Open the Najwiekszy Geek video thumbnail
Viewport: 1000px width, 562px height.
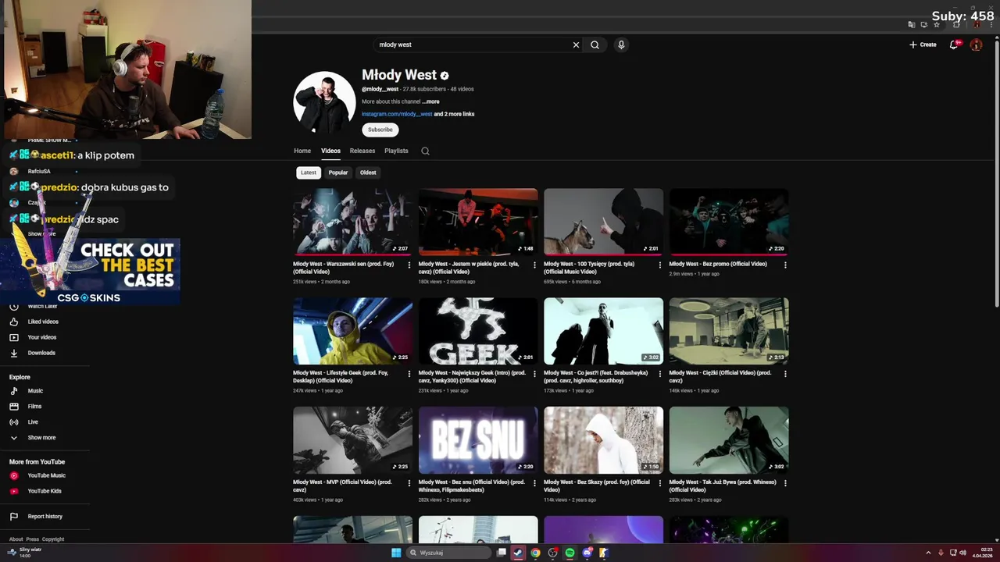coord(478,331)
